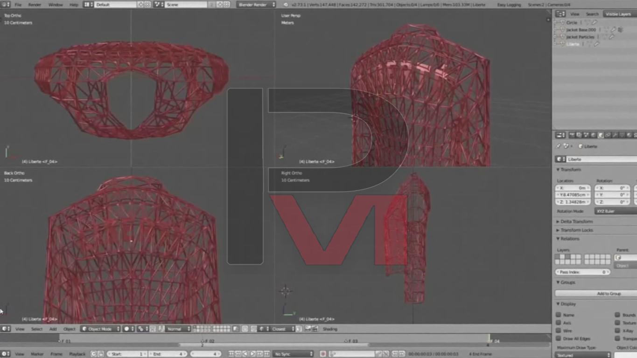The image size is (637, 358).
Task: Toggle the Axis display checkbox
Action: (x=558, y=323)
